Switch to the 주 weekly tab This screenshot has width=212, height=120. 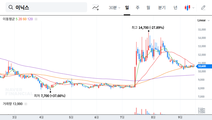click(138, 8)
